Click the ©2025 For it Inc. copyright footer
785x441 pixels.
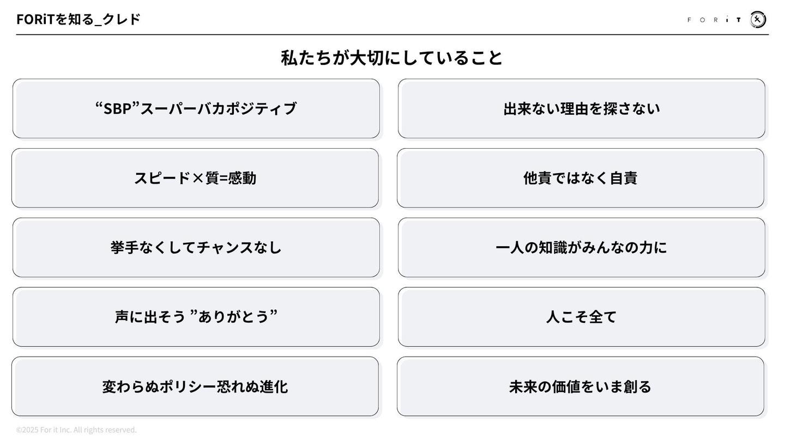click(x=76, y=430)
